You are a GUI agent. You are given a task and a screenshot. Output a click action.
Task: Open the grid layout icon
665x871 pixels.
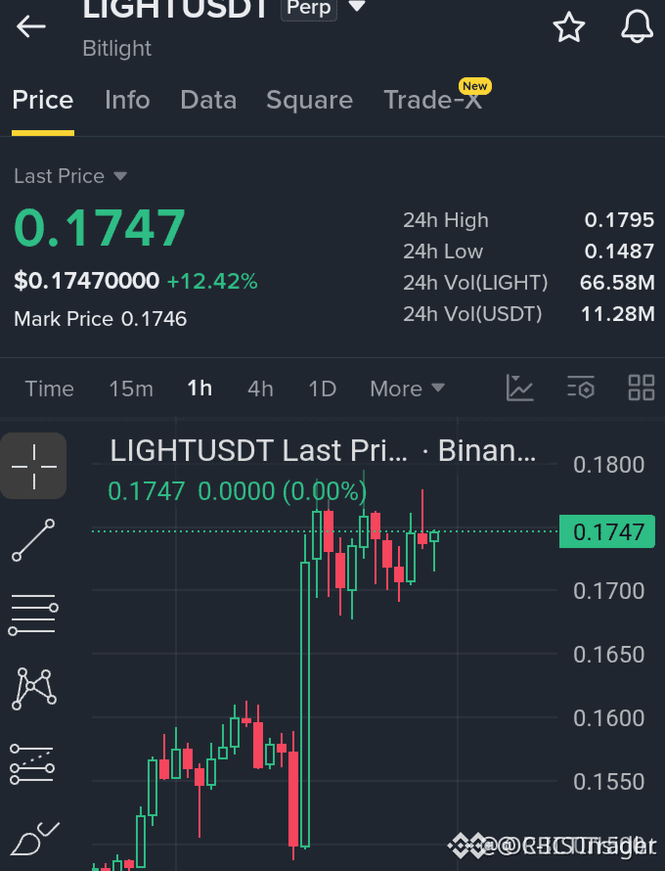pyautogui.click(x=642, y=388)
